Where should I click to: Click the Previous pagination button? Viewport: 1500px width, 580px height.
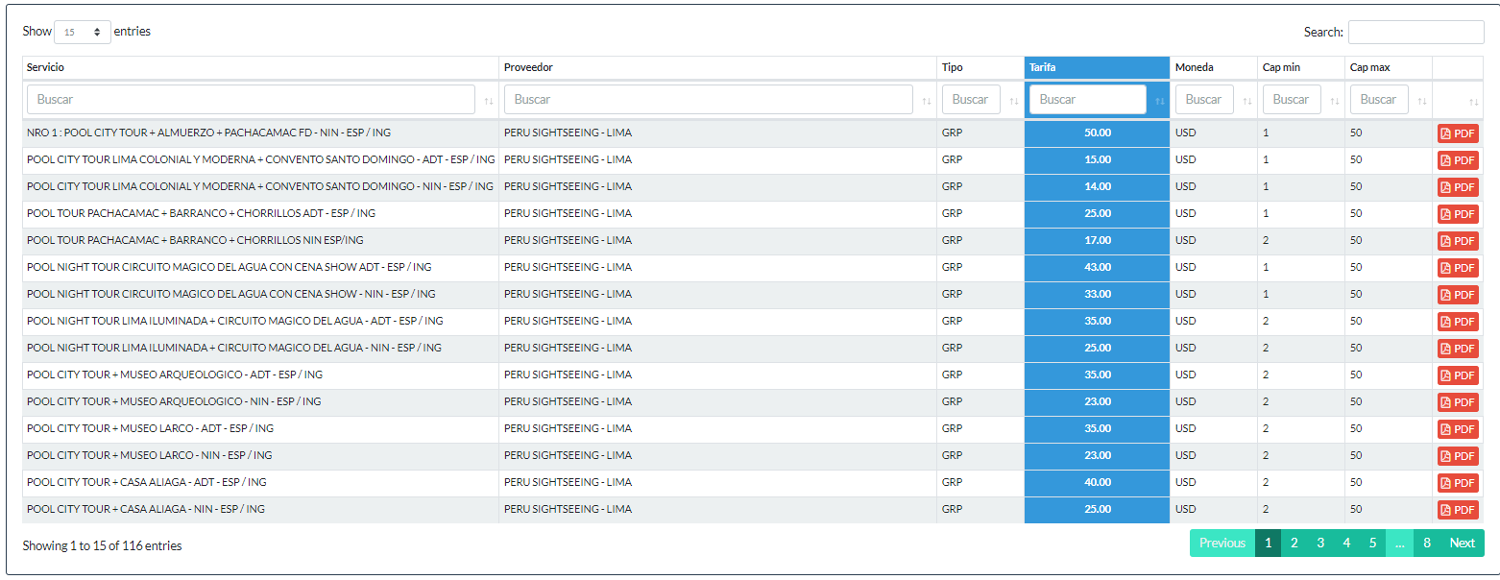point(1222,544)
